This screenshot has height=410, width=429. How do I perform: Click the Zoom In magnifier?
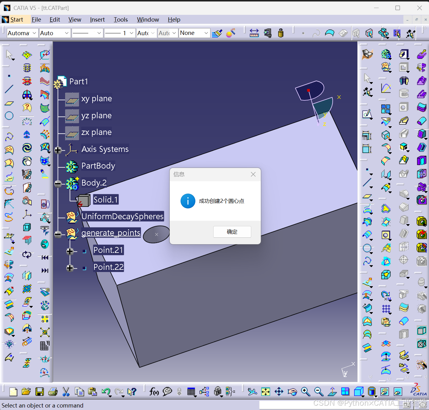tap(306, 392)
